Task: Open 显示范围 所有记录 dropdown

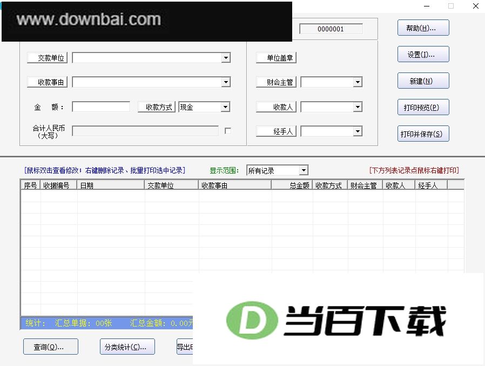Action: tap(277, 170)
